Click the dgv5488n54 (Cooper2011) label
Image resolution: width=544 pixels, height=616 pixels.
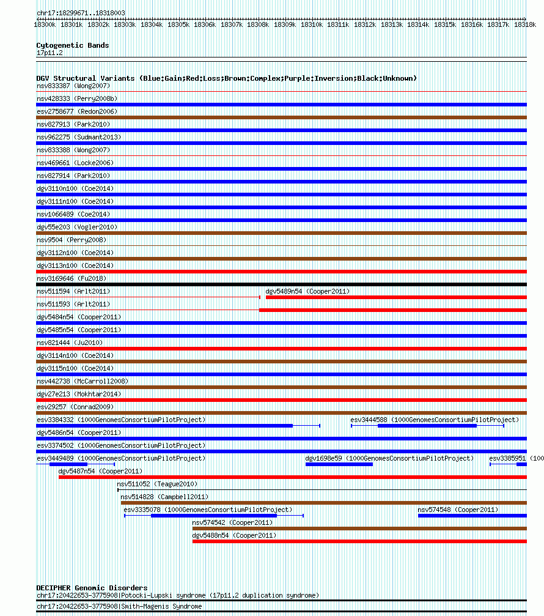pos(234,535)
